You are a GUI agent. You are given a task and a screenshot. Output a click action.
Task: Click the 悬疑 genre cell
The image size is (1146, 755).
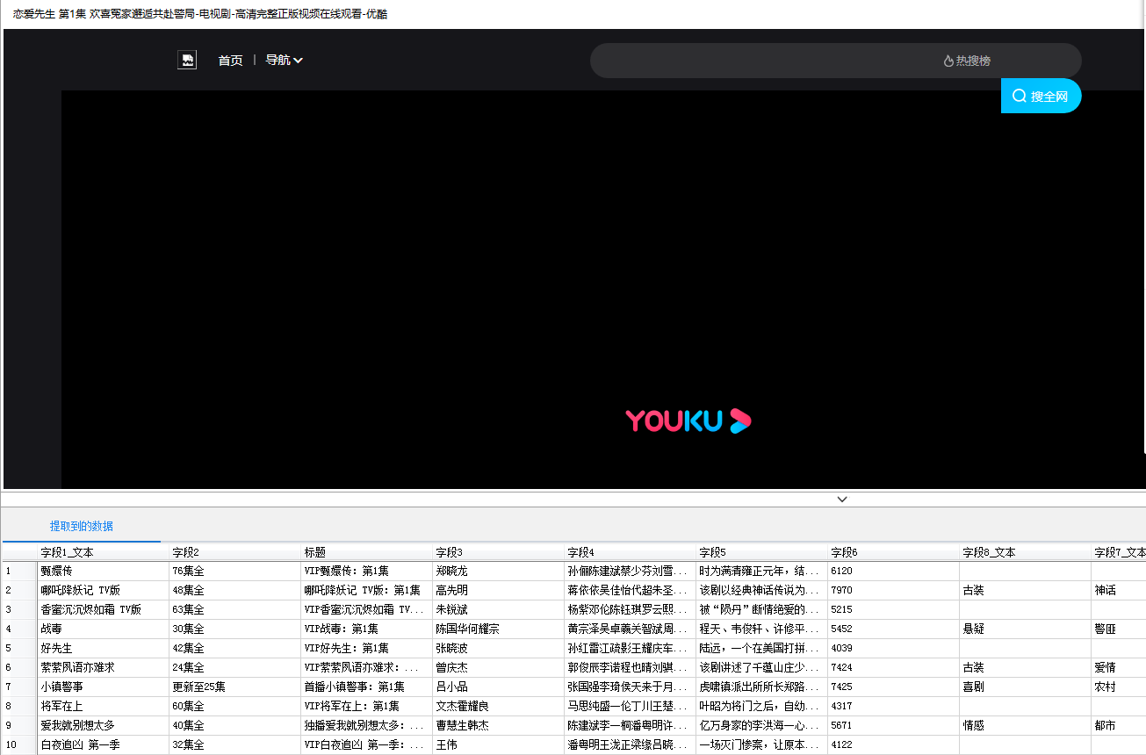pyautogui.click(x=1026, y=629)
